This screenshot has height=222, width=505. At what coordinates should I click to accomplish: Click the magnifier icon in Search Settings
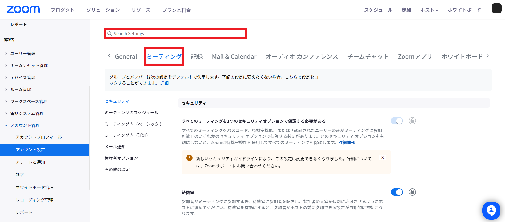pyautogui.click(x=110, y=34)
